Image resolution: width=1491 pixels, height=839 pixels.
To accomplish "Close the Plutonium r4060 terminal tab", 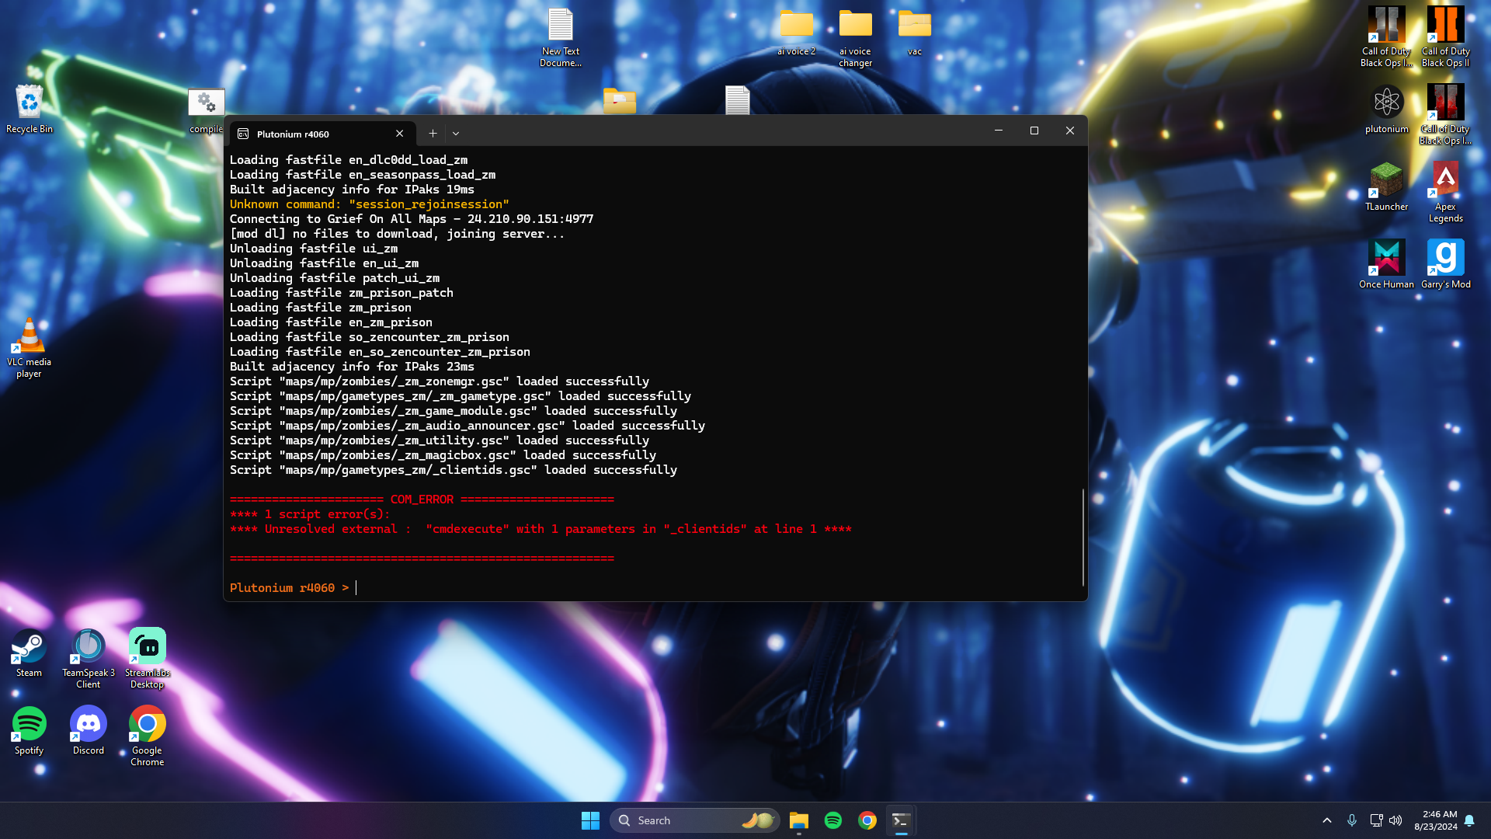I will pyautogui.click(x=400, y=134).
